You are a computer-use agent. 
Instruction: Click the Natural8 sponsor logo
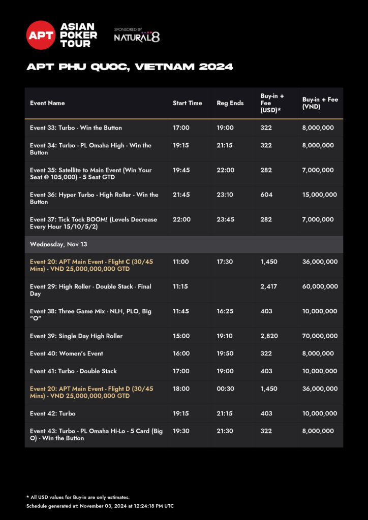tap(137, 37)
